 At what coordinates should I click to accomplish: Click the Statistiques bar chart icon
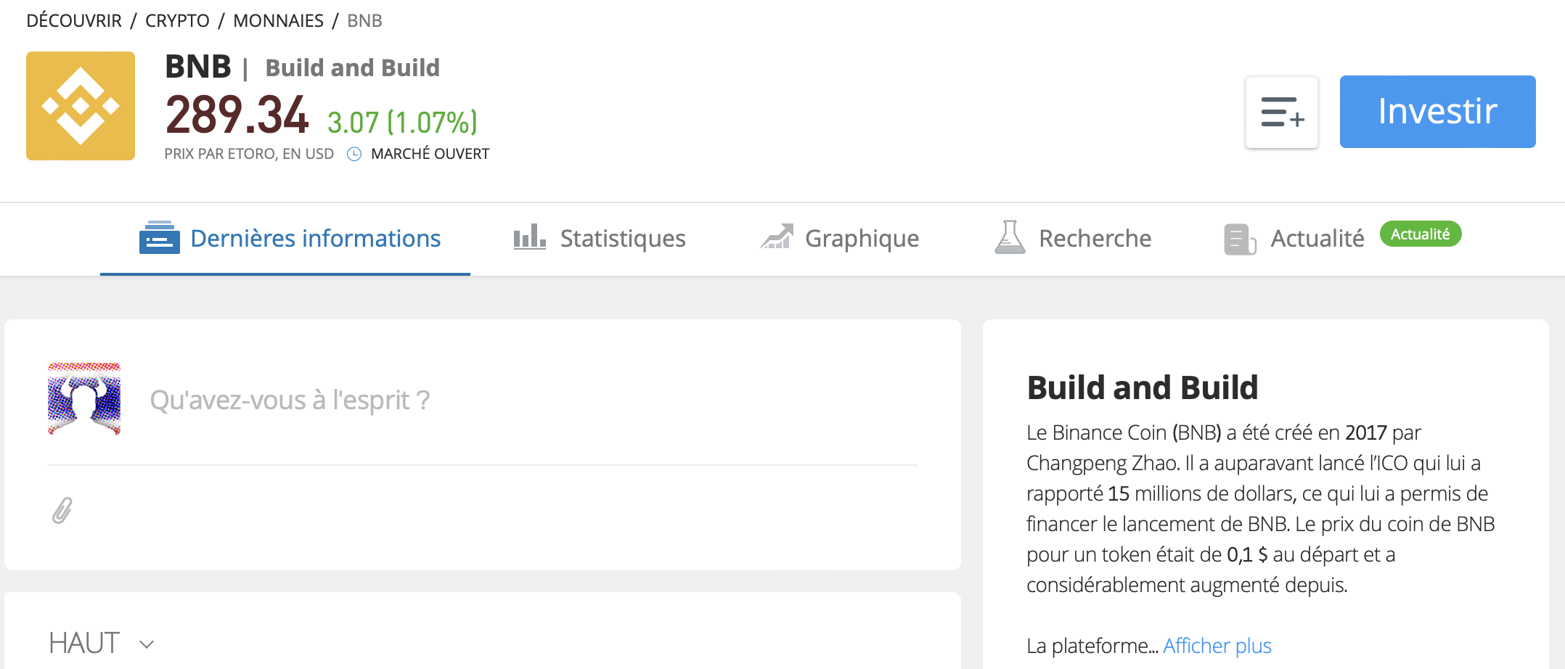529,237
